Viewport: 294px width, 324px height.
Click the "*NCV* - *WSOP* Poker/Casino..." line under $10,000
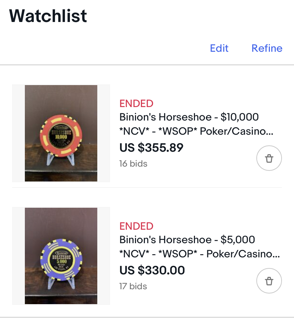[196, 132]
